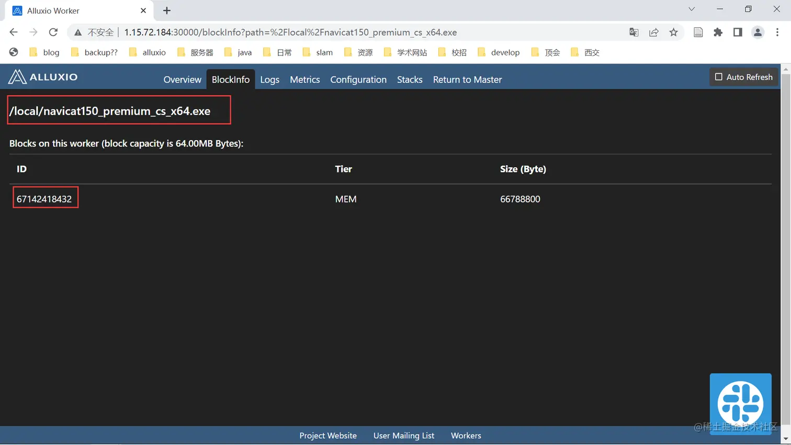
Task: Open the 学术网站 bookmark folder
Action: pyautogui.click(x=405, y=52)
